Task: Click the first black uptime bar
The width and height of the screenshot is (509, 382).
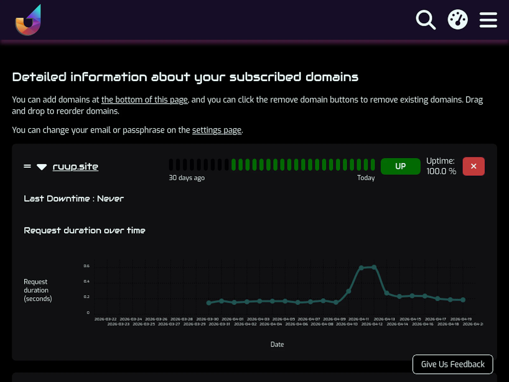Action: click(x=171, y=165)
